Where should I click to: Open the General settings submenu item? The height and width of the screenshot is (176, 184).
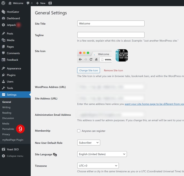pyautogui.click(x=7, y=102)
